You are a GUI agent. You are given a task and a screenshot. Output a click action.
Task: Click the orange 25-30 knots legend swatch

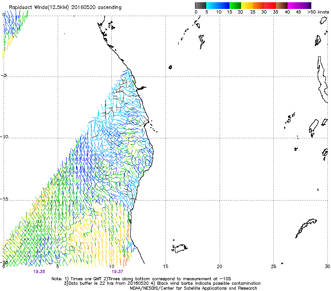coord(259,5)
